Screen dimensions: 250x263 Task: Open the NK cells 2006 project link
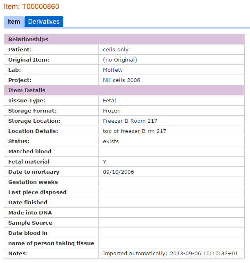tap(121, 80)
